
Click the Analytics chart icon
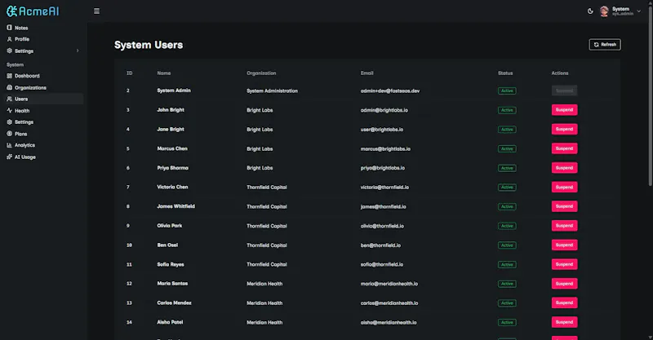(9, 145)
